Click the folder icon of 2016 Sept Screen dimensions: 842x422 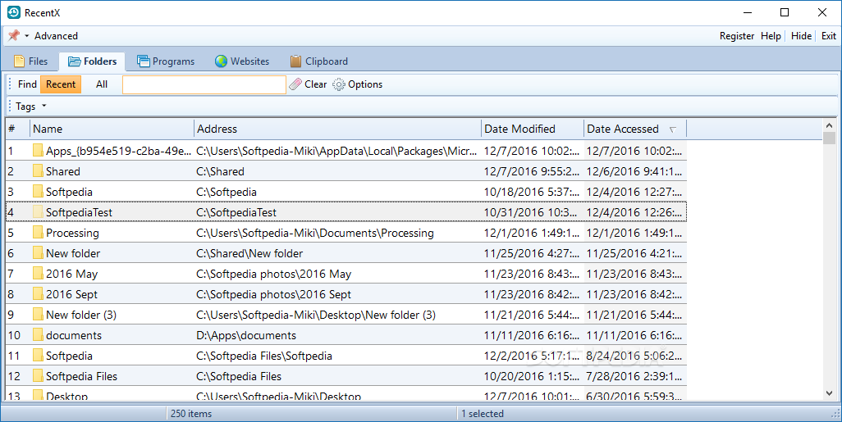click(x=38, y=294)
